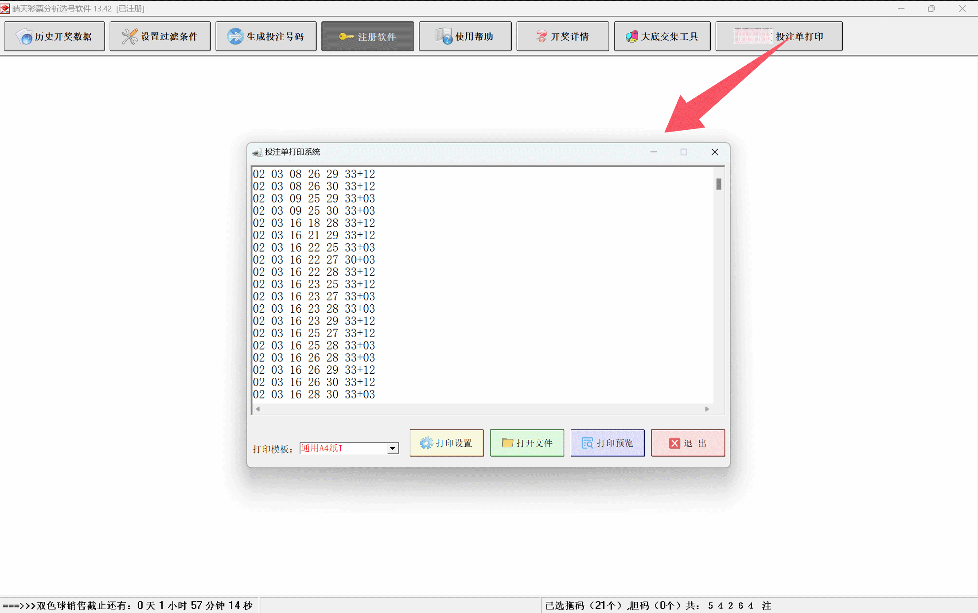
Task: Open 设置过滤条件 tools button
Action: tap(160, 36)
